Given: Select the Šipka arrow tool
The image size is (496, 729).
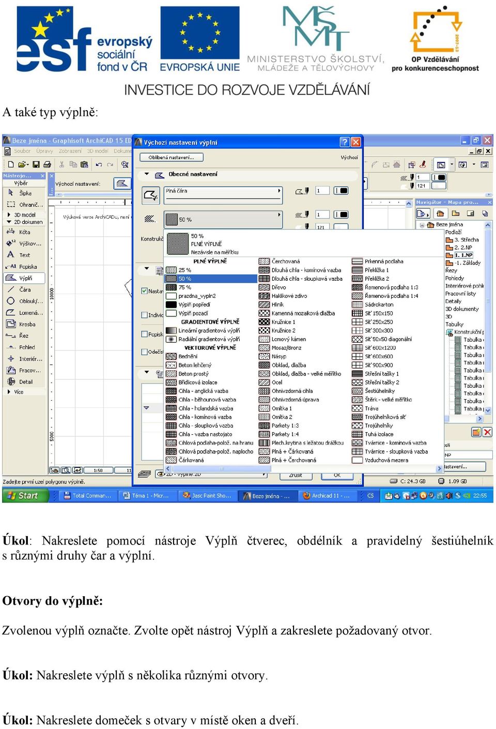Looking at the screenshot, I should pyautogui.click(x=24, y=193).
